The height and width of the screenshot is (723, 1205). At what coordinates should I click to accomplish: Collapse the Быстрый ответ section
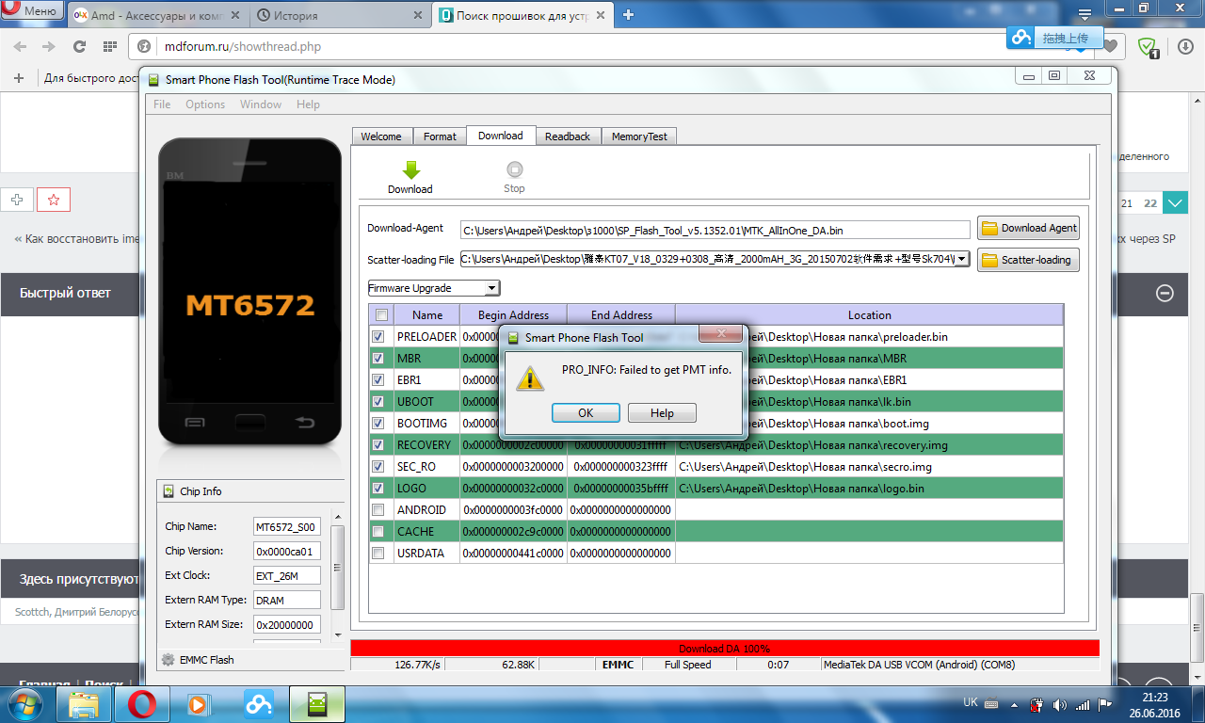(x=1165, y=293)
